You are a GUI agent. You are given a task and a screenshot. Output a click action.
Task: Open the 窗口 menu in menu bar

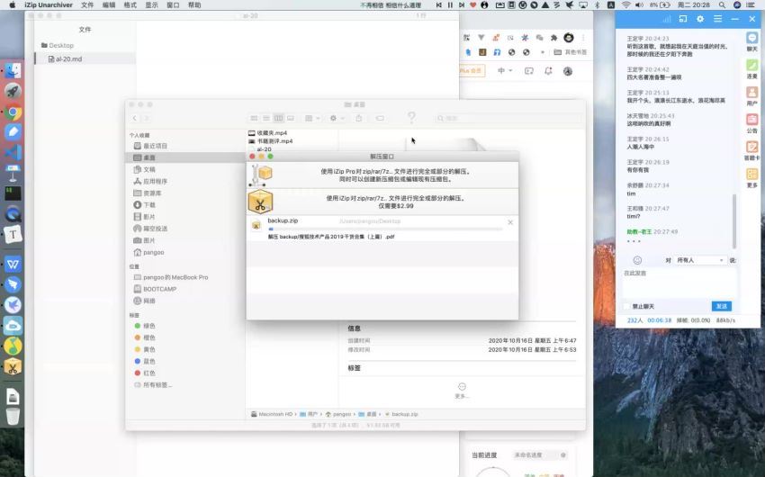tap(173, 4)
